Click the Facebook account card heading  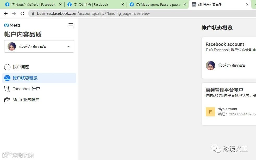pyautogui.click(x=225, y=44)
